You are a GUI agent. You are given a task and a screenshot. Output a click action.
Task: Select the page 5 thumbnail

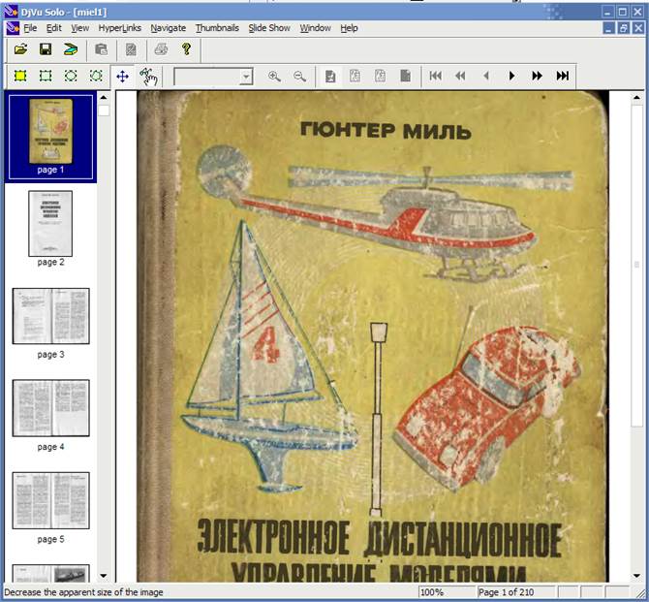[x=50, y=500]
